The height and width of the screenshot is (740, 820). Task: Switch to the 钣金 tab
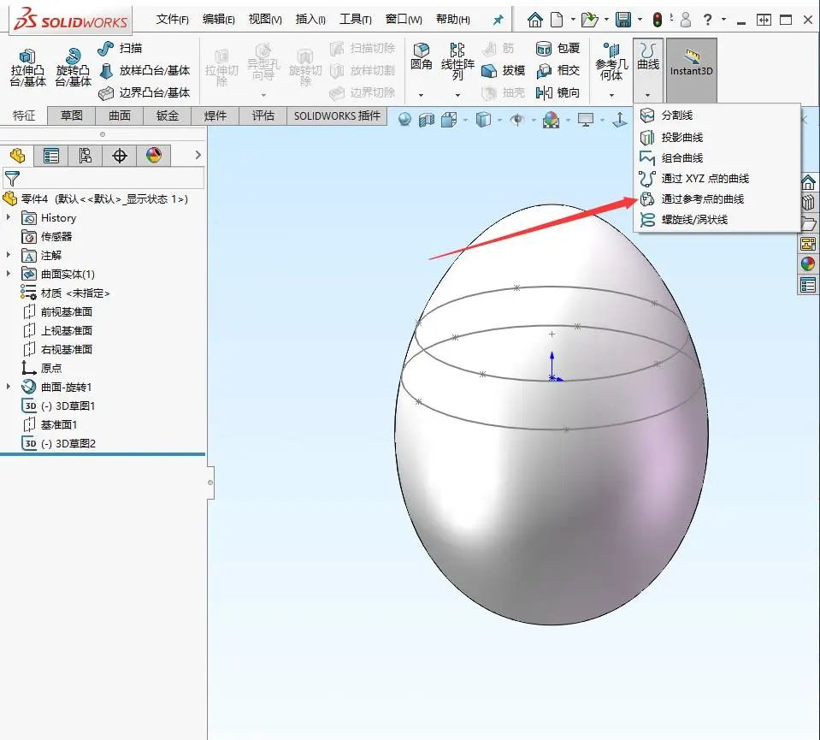coord(167,115)
